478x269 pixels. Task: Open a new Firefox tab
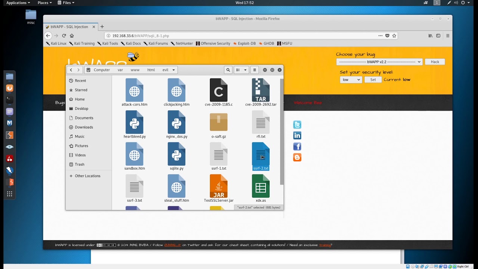[102, 27]
